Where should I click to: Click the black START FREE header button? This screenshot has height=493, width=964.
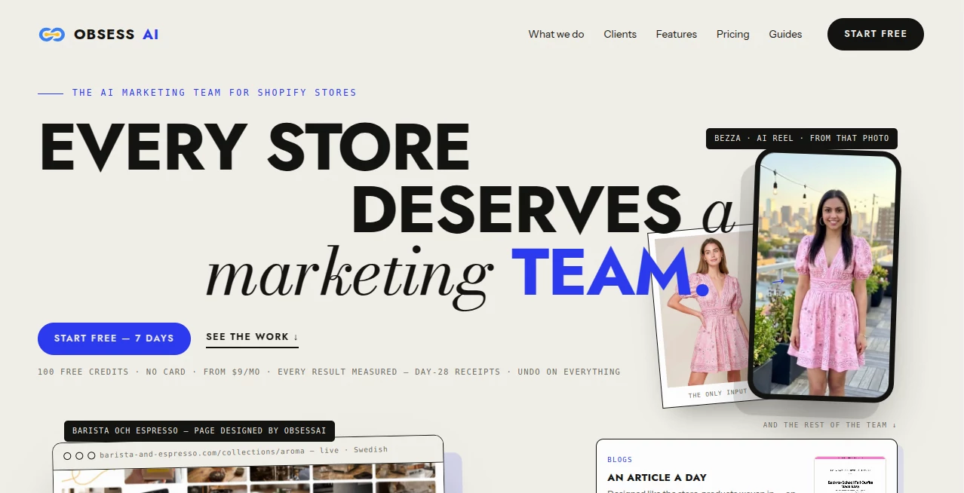876,34
